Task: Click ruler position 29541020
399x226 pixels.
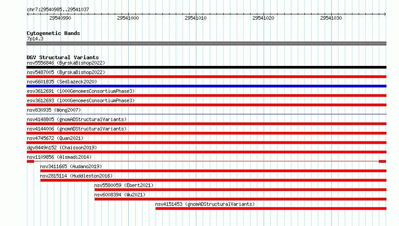Action: [263, 18]
